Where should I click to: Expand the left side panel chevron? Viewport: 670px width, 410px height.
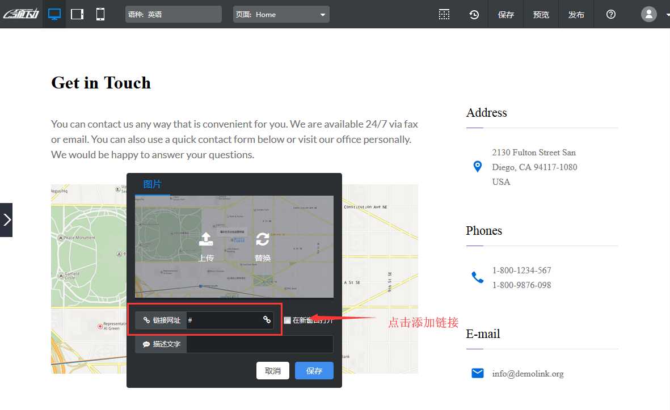(6, 220)
